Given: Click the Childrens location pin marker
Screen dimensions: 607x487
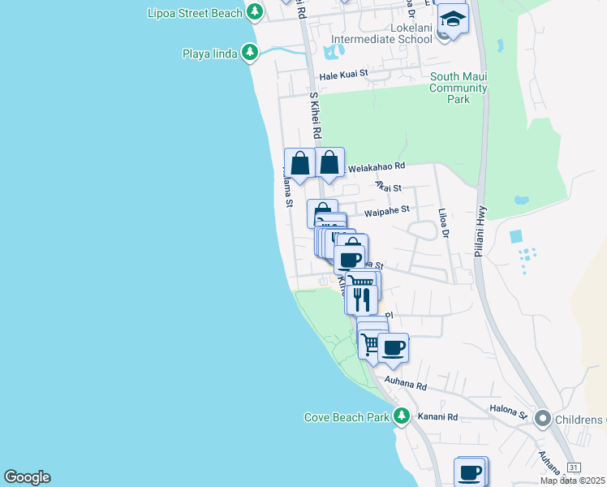Looking at the screenshot, I should (543, 419).
